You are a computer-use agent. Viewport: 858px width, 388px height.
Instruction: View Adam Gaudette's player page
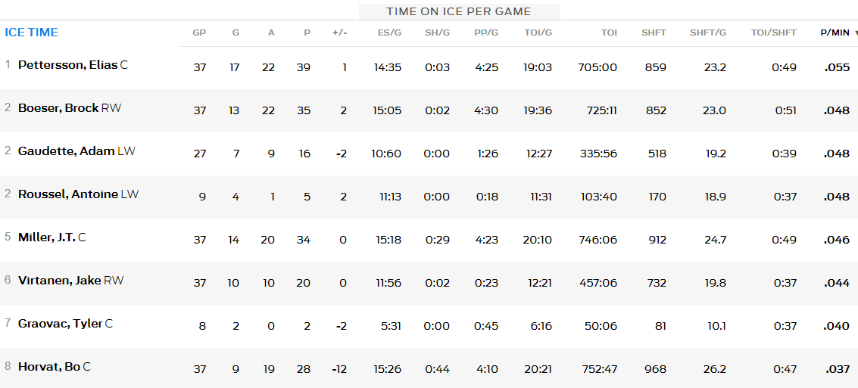(67, 151)
